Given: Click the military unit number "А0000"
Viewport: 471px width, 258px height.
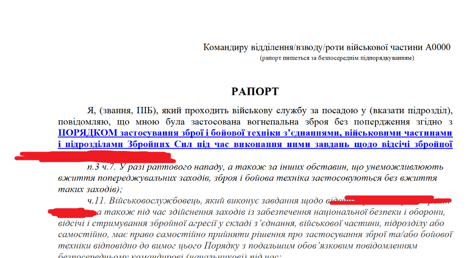Looking at the screenshot, I should point(438,48).
